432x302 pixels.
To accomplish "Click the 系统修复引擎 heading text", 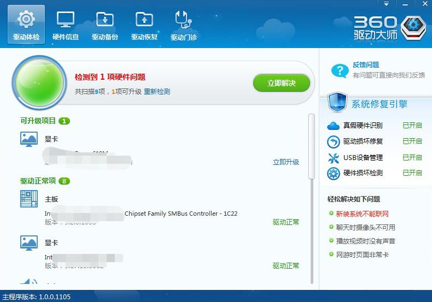I will coord(379,104).
